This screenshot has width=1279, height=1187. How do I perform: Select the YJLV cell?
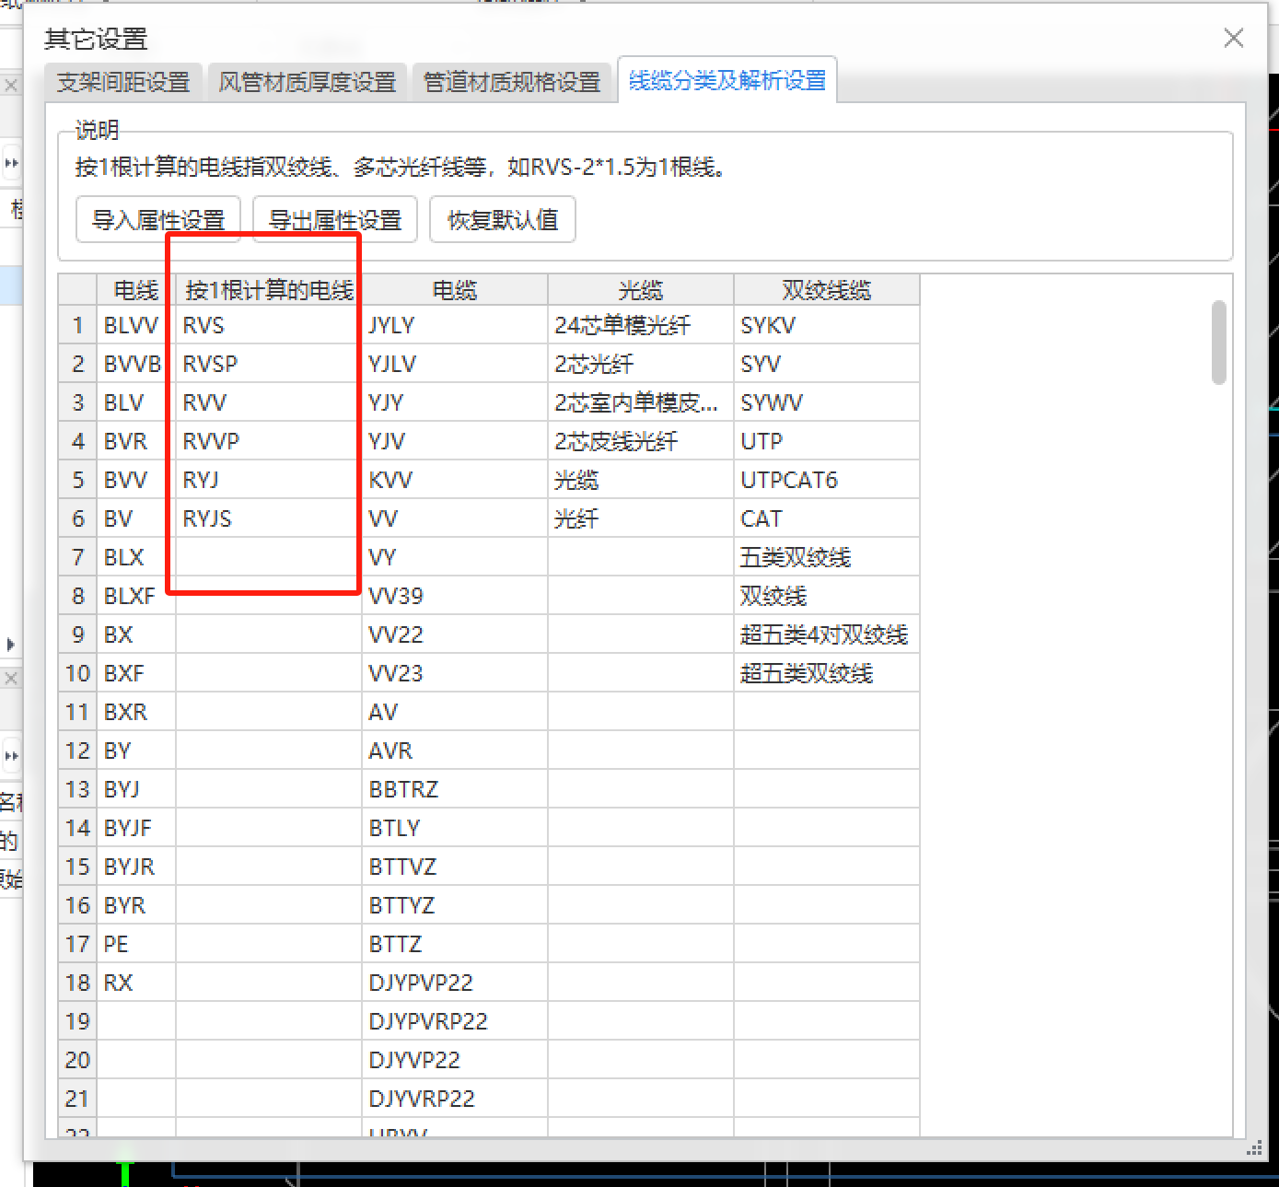tap(455, 364)
